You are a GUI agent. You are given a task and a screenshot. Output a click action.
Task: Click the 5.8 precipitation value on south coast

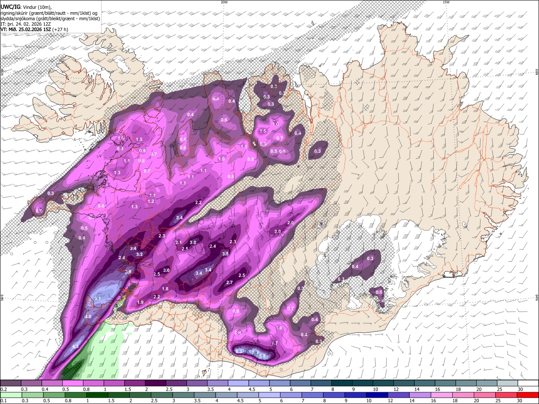263,356
